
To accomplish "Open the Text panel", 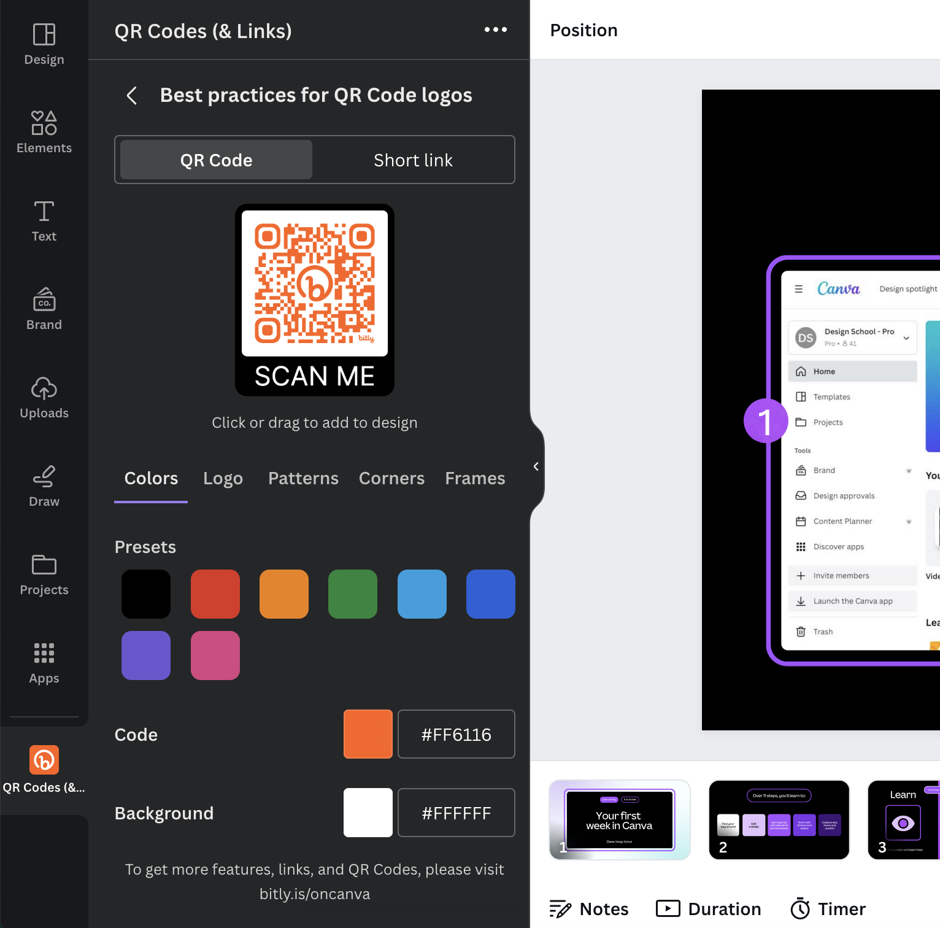I will 44,221.
